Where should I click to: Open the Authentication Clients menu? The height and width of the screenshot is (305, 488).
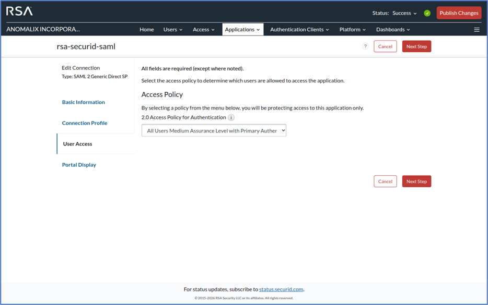[x=299, y=30]
